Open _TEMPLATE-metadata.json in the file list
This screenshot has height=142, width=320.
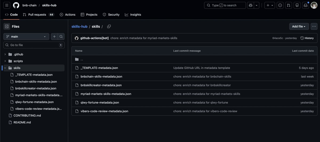[99, 68]
